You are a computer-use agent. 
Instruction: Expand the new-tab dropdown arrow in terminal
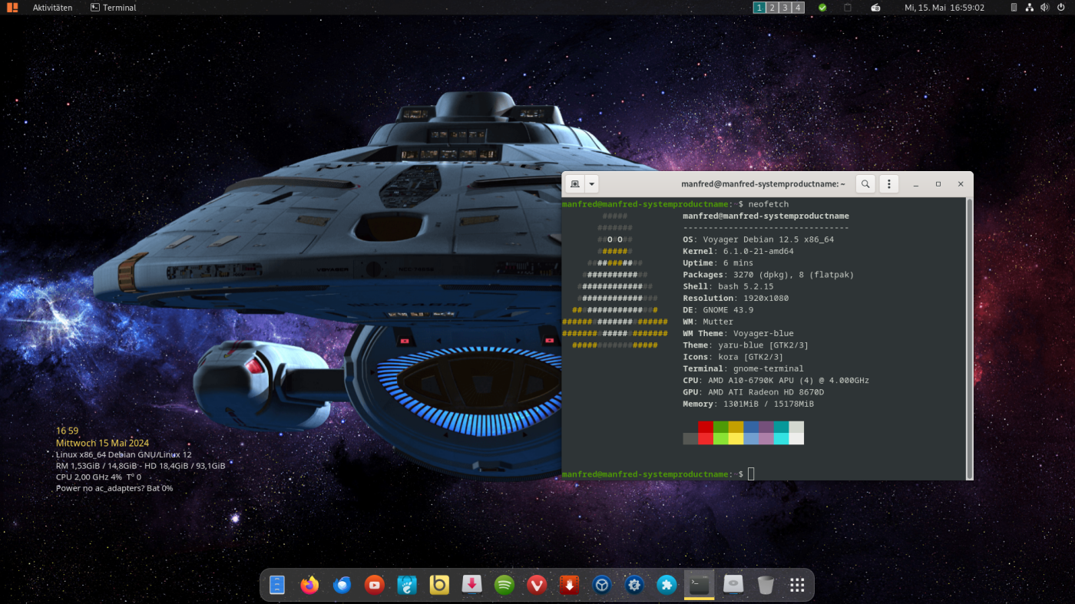[x=592, y=184]
